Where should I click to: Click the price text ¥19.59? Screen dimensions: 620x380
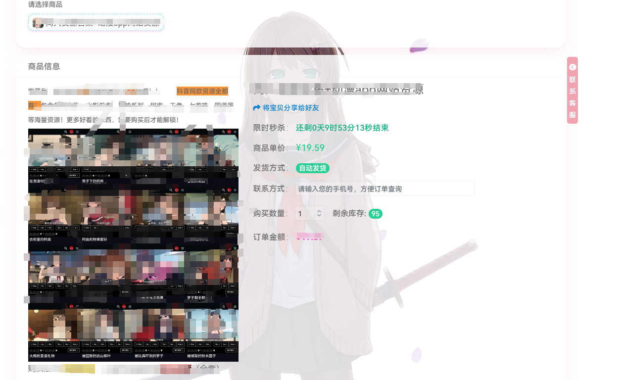click(x=310, y=147)
